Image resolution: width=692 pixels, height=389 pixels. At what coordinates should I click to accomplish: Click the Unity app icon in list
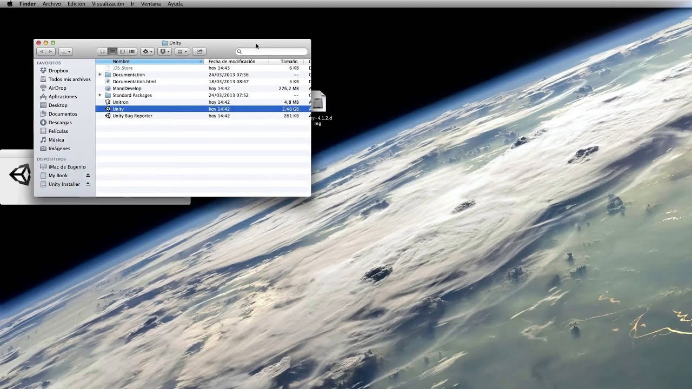point(108,109)
